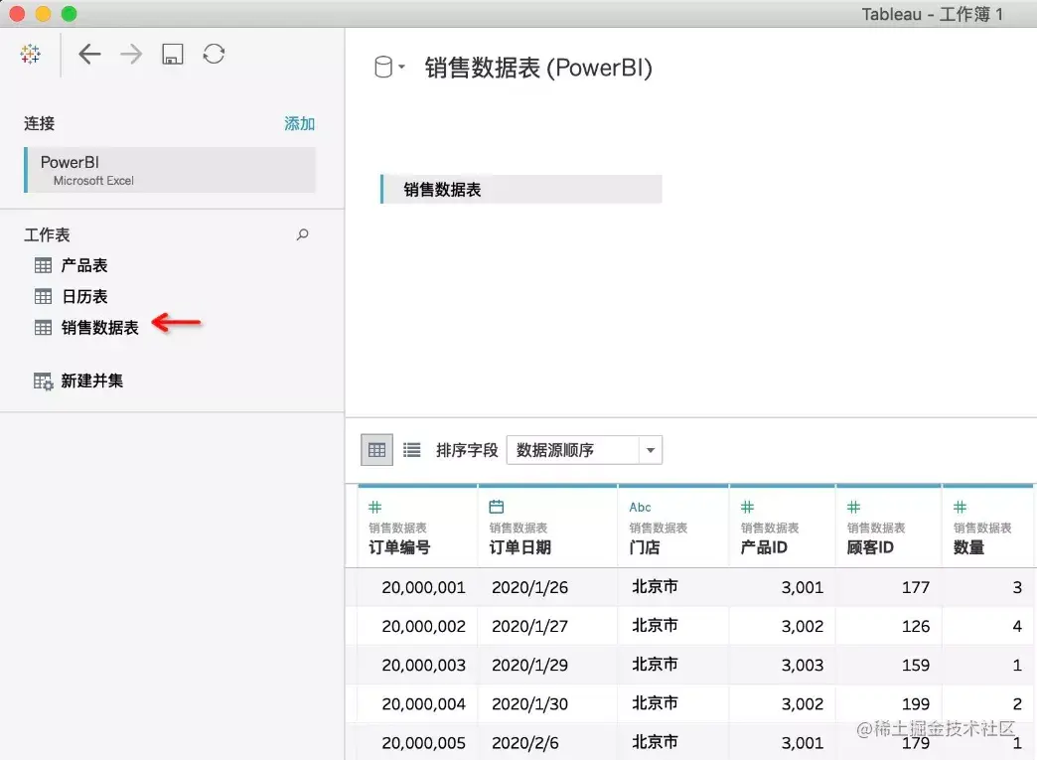Select the 产品表 worksheet
Image resolution: width=1037 pixels, height=760 pixels.
84,265
